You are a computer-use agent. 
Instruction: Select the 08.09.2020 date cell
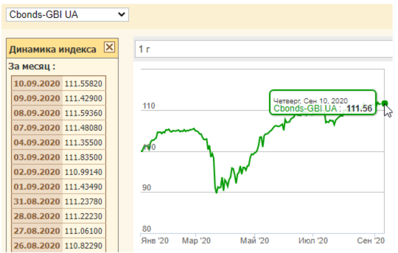point(37,113)
